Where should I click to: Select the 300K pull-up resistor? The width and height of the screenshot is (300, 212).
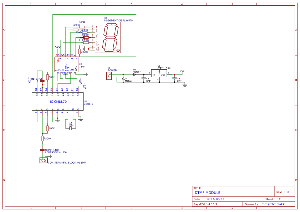(47, 77)
